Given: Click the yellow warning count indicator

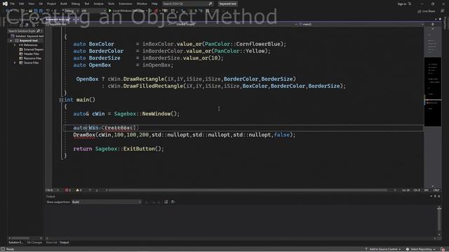Looking at the screenshot, I should coord(79,190).
